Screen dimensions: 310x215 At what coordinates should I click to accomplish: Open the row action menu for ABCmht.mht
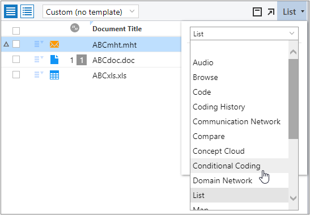tap(39, 44)
